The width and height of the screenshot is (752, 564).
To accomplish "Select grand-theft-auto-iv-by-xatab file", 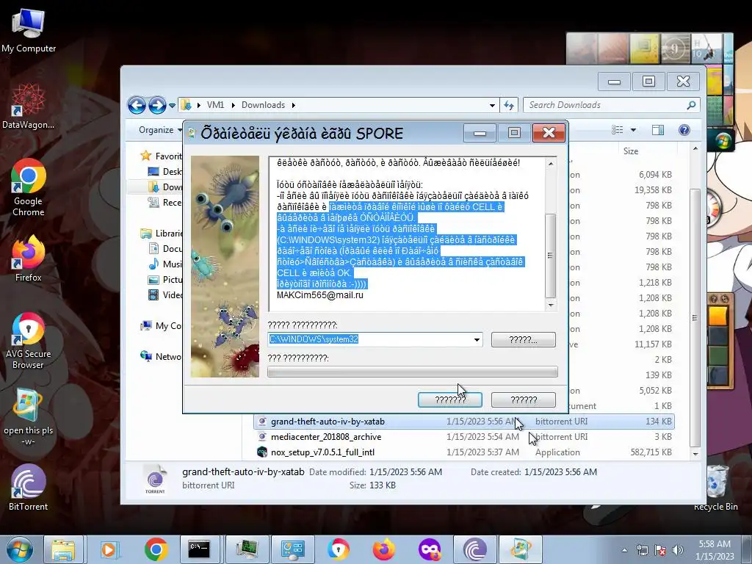I will coord(464,422).
